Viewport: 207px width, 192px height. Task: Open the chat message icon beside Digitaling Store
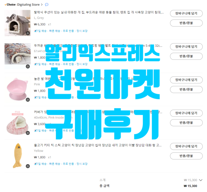[x=47, y=5]
